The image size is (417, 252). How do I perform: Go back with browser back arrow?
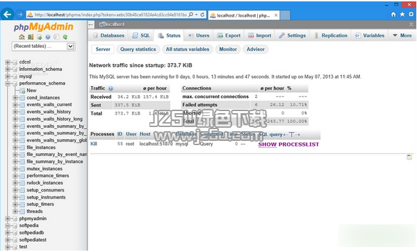point(7,14)
